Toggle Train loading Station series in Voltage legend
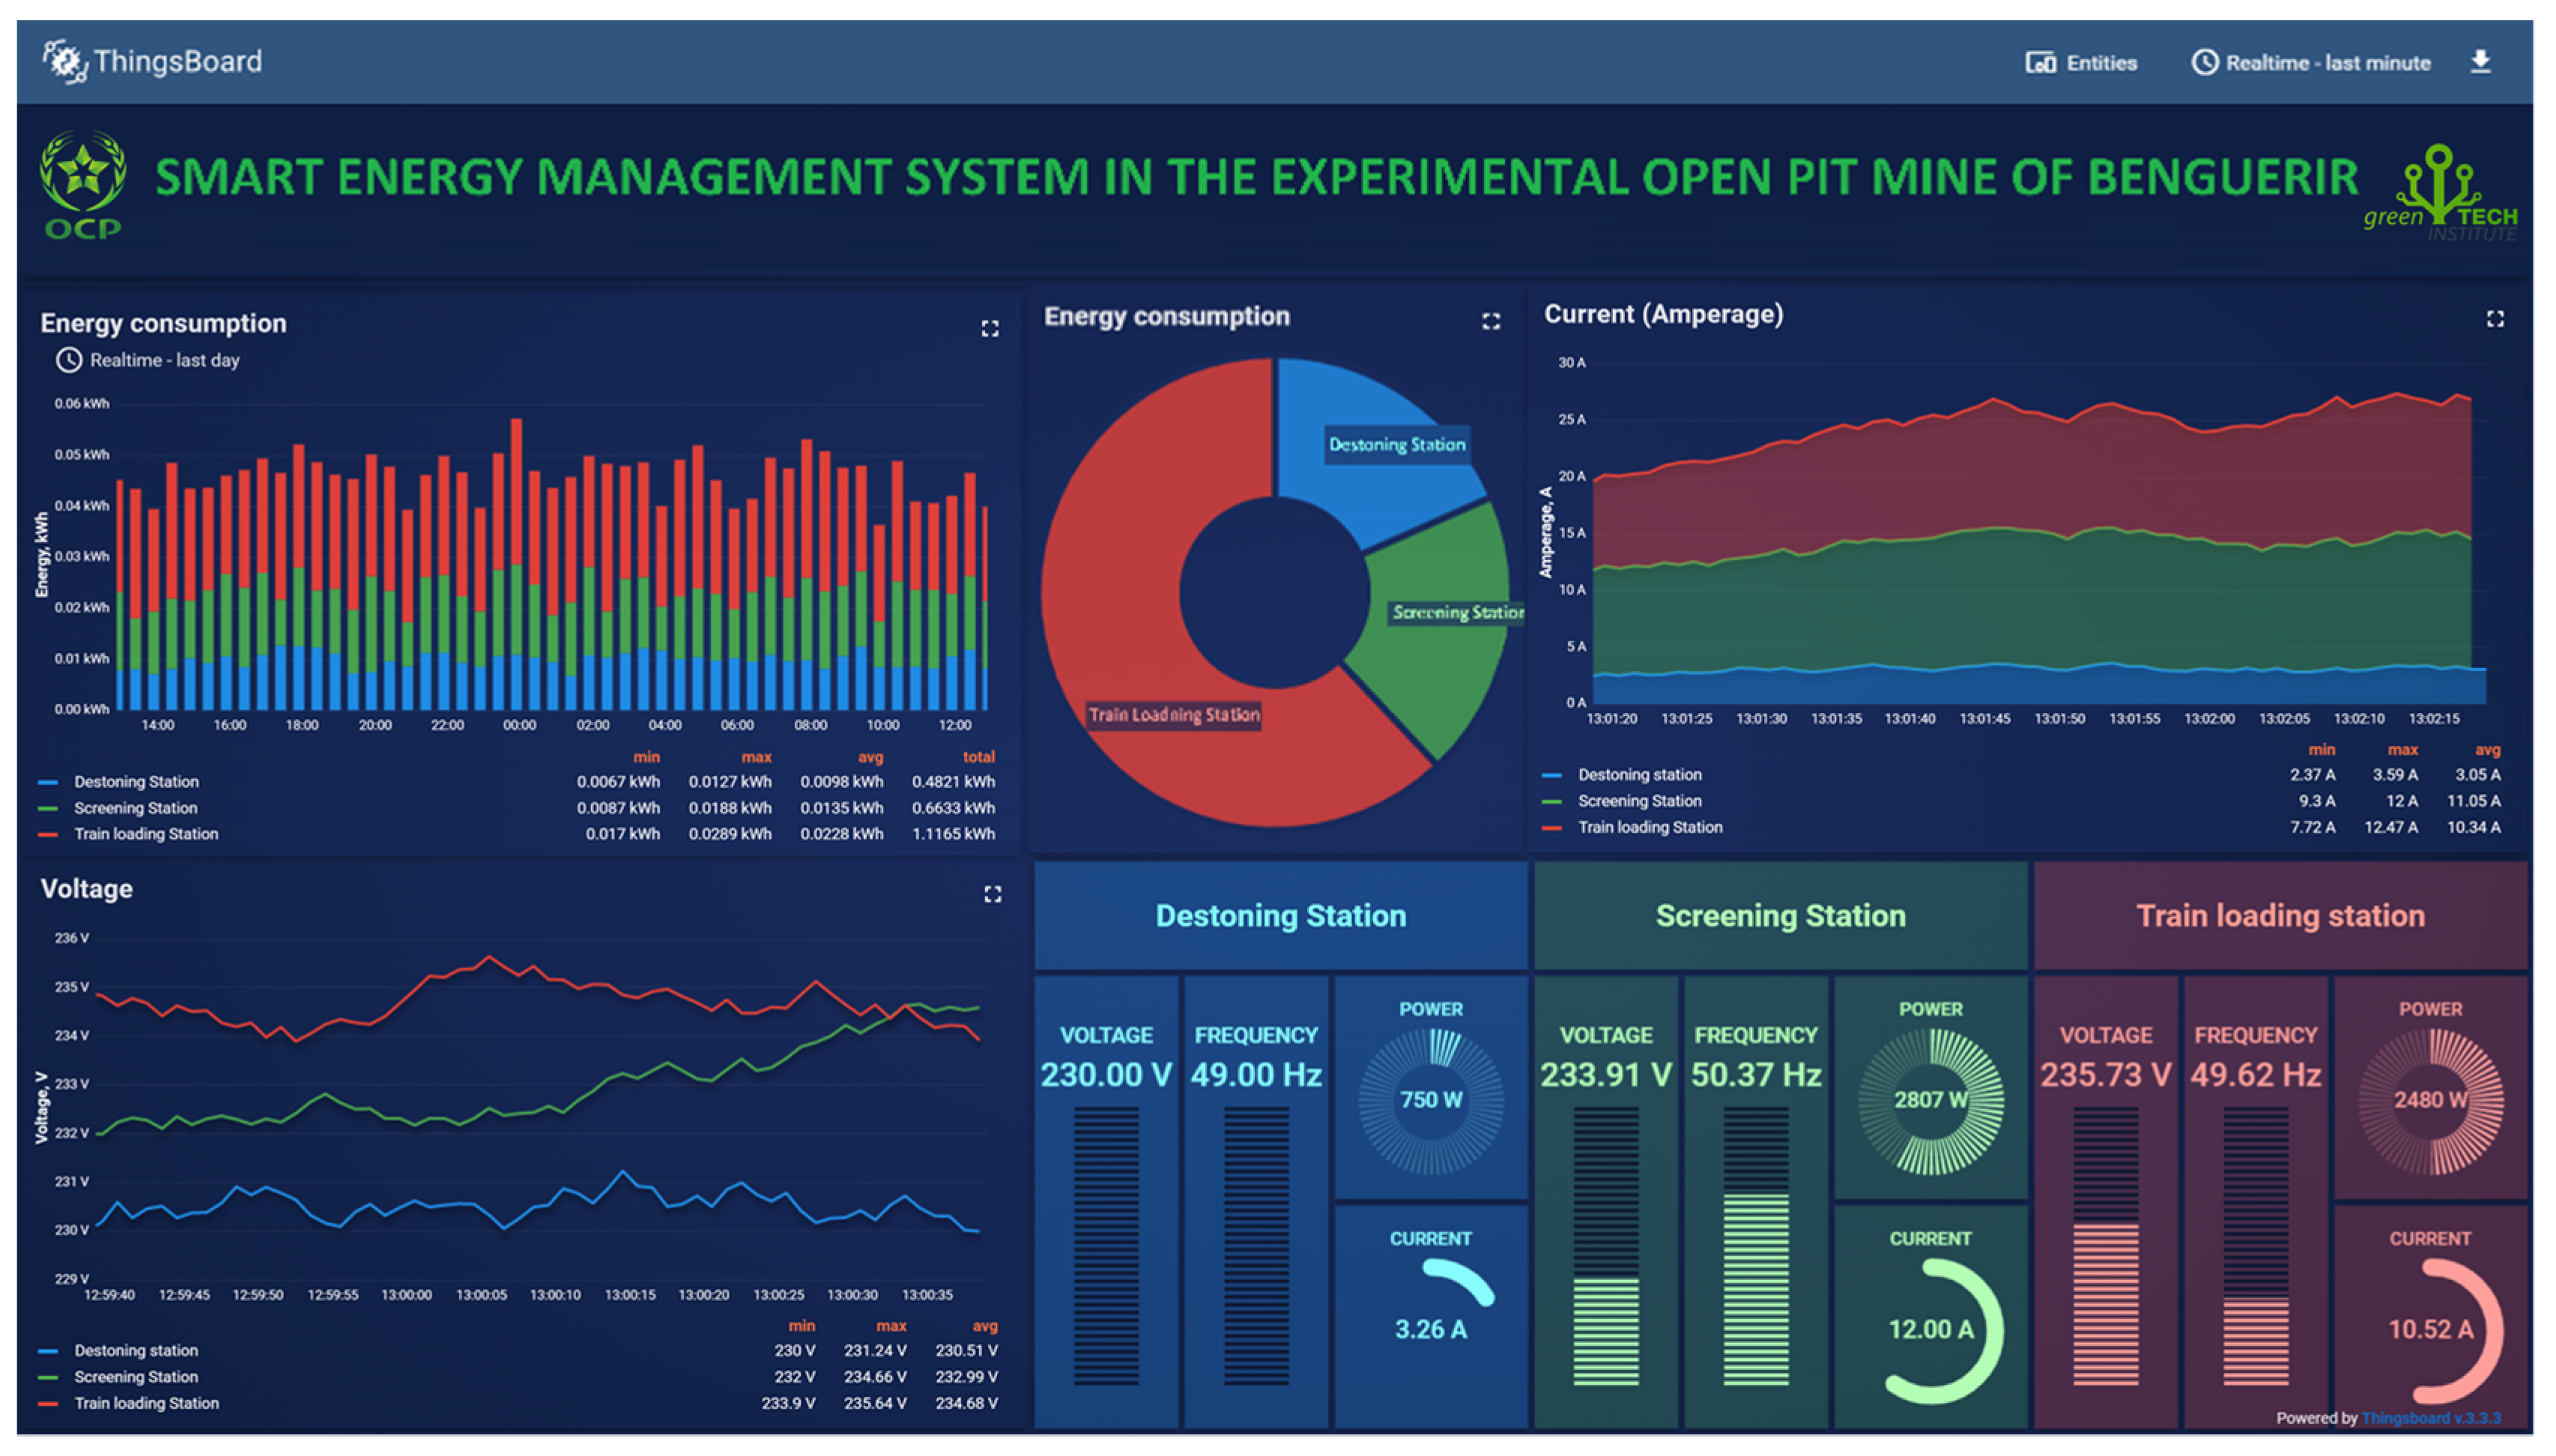The height and width of the screenshot is (1456, 2556). pos(146,1403)
